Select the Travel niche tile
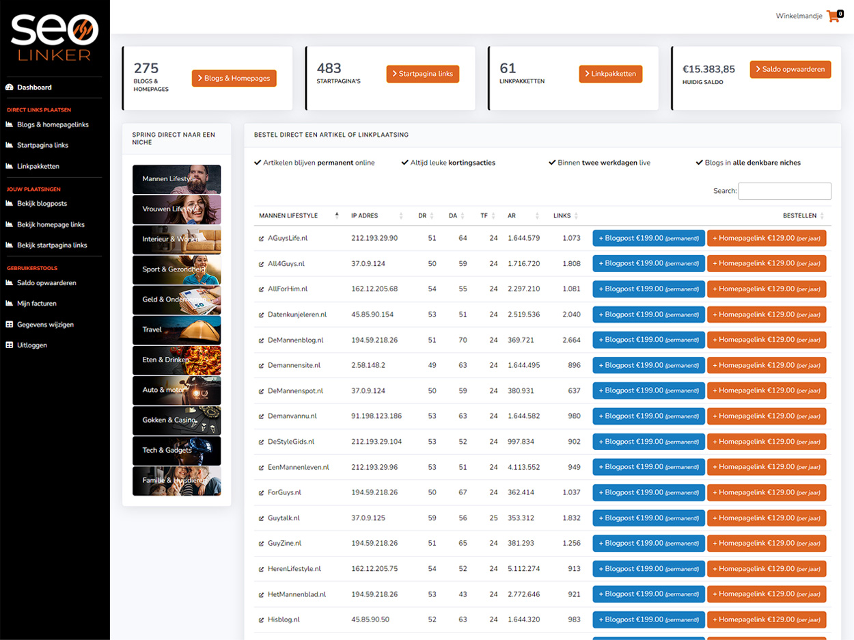This screenshot has height=640, width=854. [x=176, y=330]
